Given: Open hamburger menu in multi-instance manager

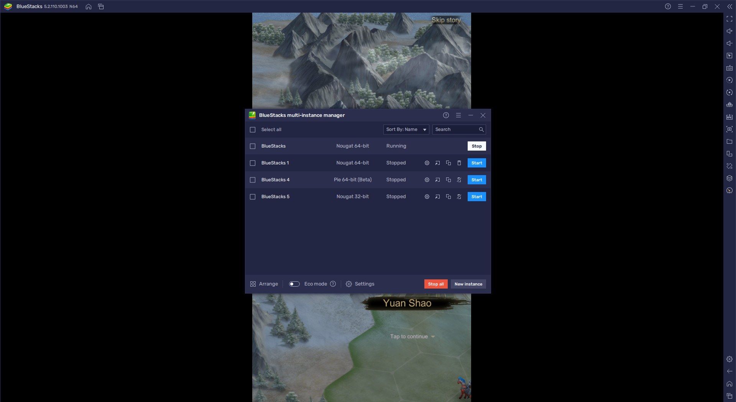Looking at the screenshot, I should 458,115.
